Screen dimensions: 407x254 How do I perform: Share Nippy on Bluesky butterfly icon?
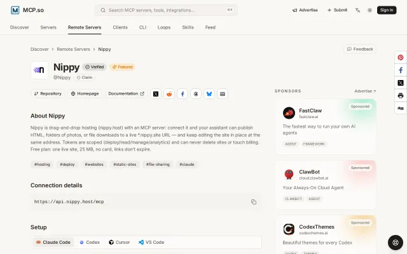coord(209,94)
